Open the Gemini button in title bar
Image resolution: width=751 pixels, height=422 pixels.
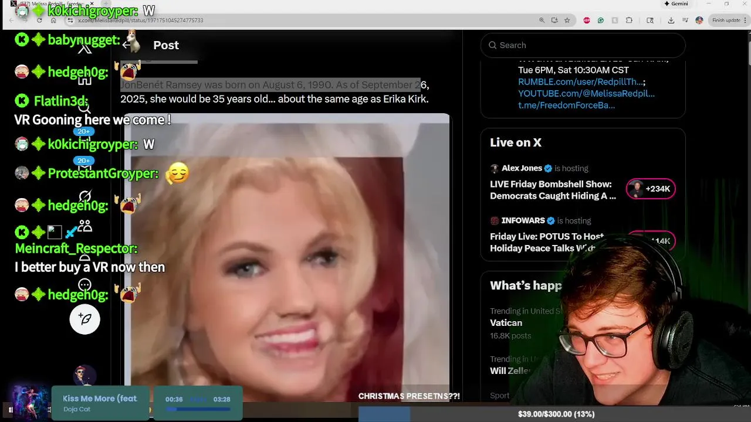(676, 4)
